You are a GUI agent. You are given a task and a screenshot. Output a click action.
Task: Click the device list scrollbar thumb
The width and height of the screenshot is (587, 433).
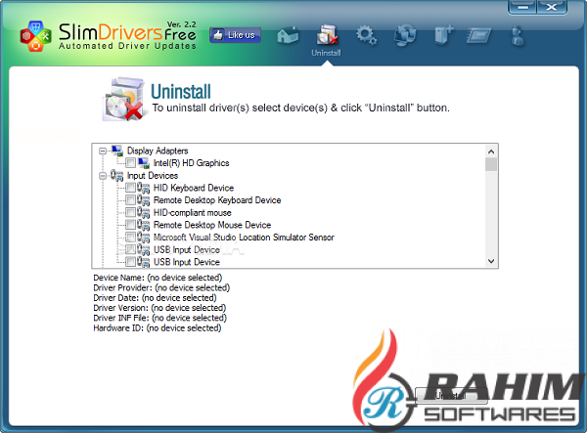coord(491,164)
